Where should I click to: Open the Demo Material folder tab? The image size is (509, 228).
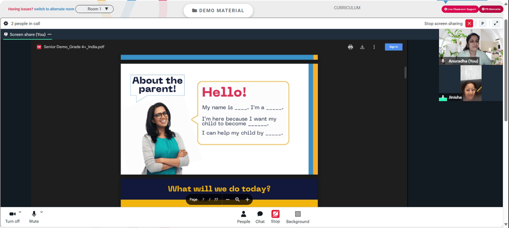(x=218, y=10)
